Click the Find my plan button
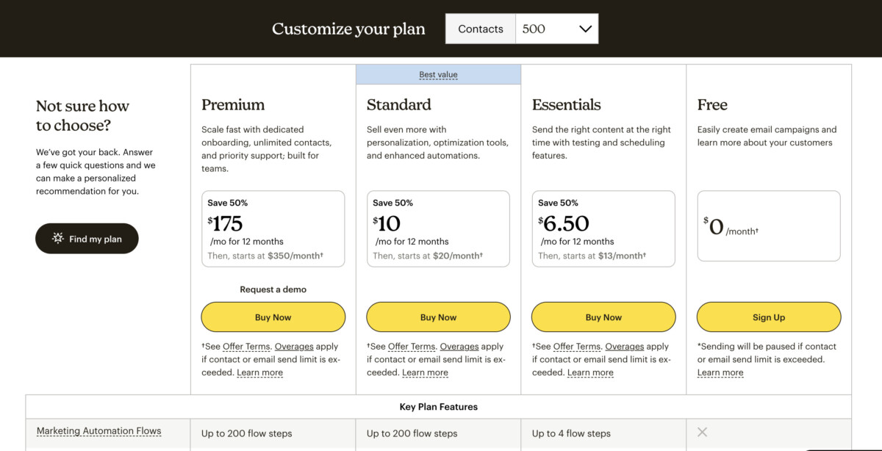Screen dimensions: 882x451 click(87, 239)
